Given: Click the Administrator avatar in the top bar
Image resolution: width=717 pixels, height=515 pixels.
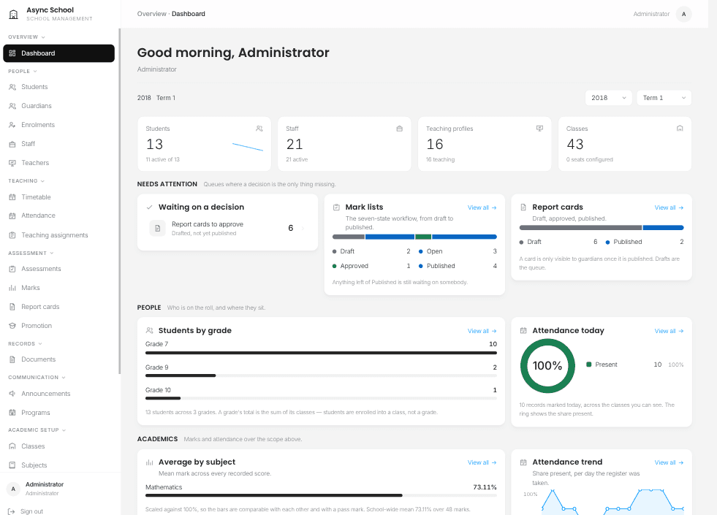Looking at the screenshot, I should click(683, 14).
